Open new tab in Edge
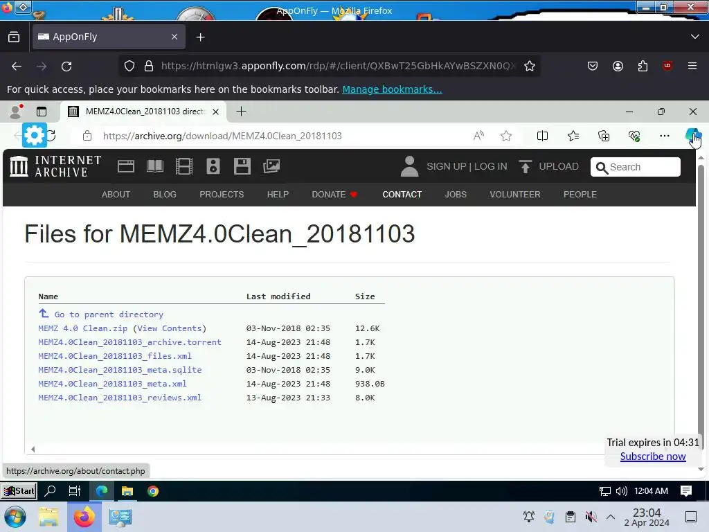 [x=242, y=112]
